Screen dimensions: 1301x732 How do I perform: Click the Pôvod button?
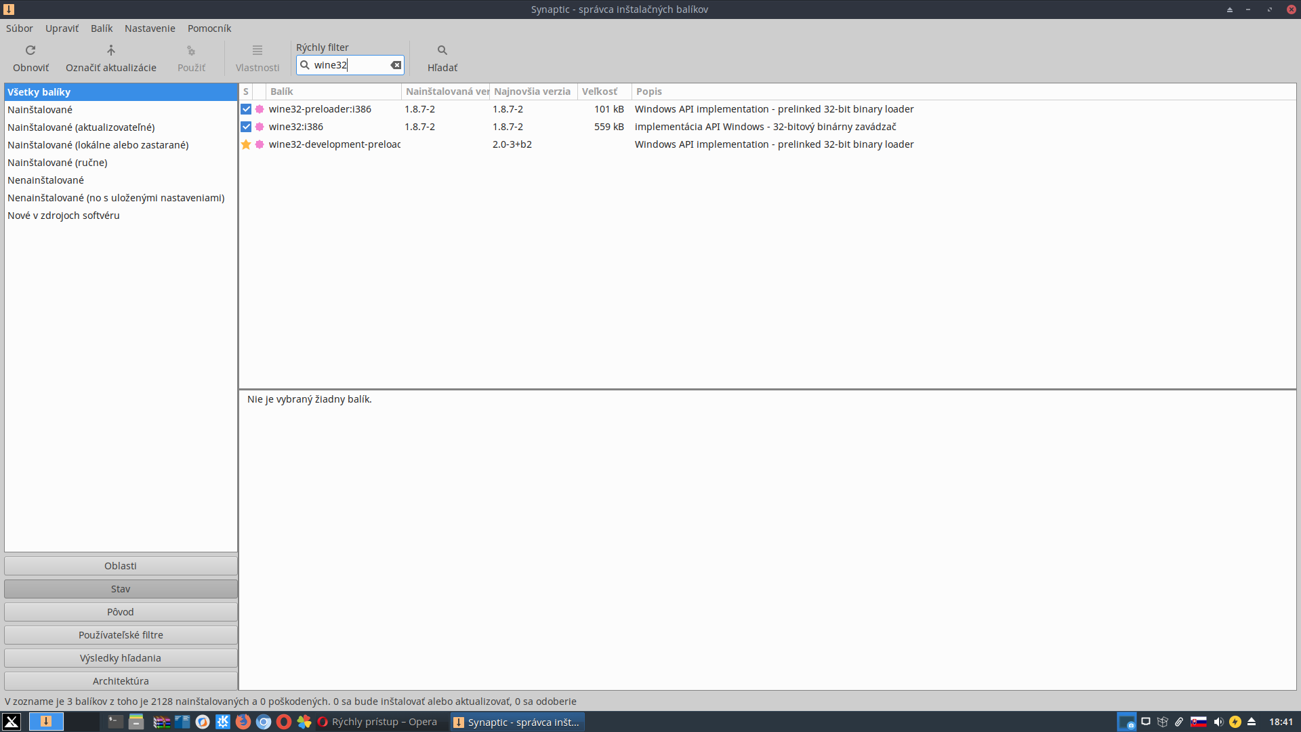click(121, 612)
